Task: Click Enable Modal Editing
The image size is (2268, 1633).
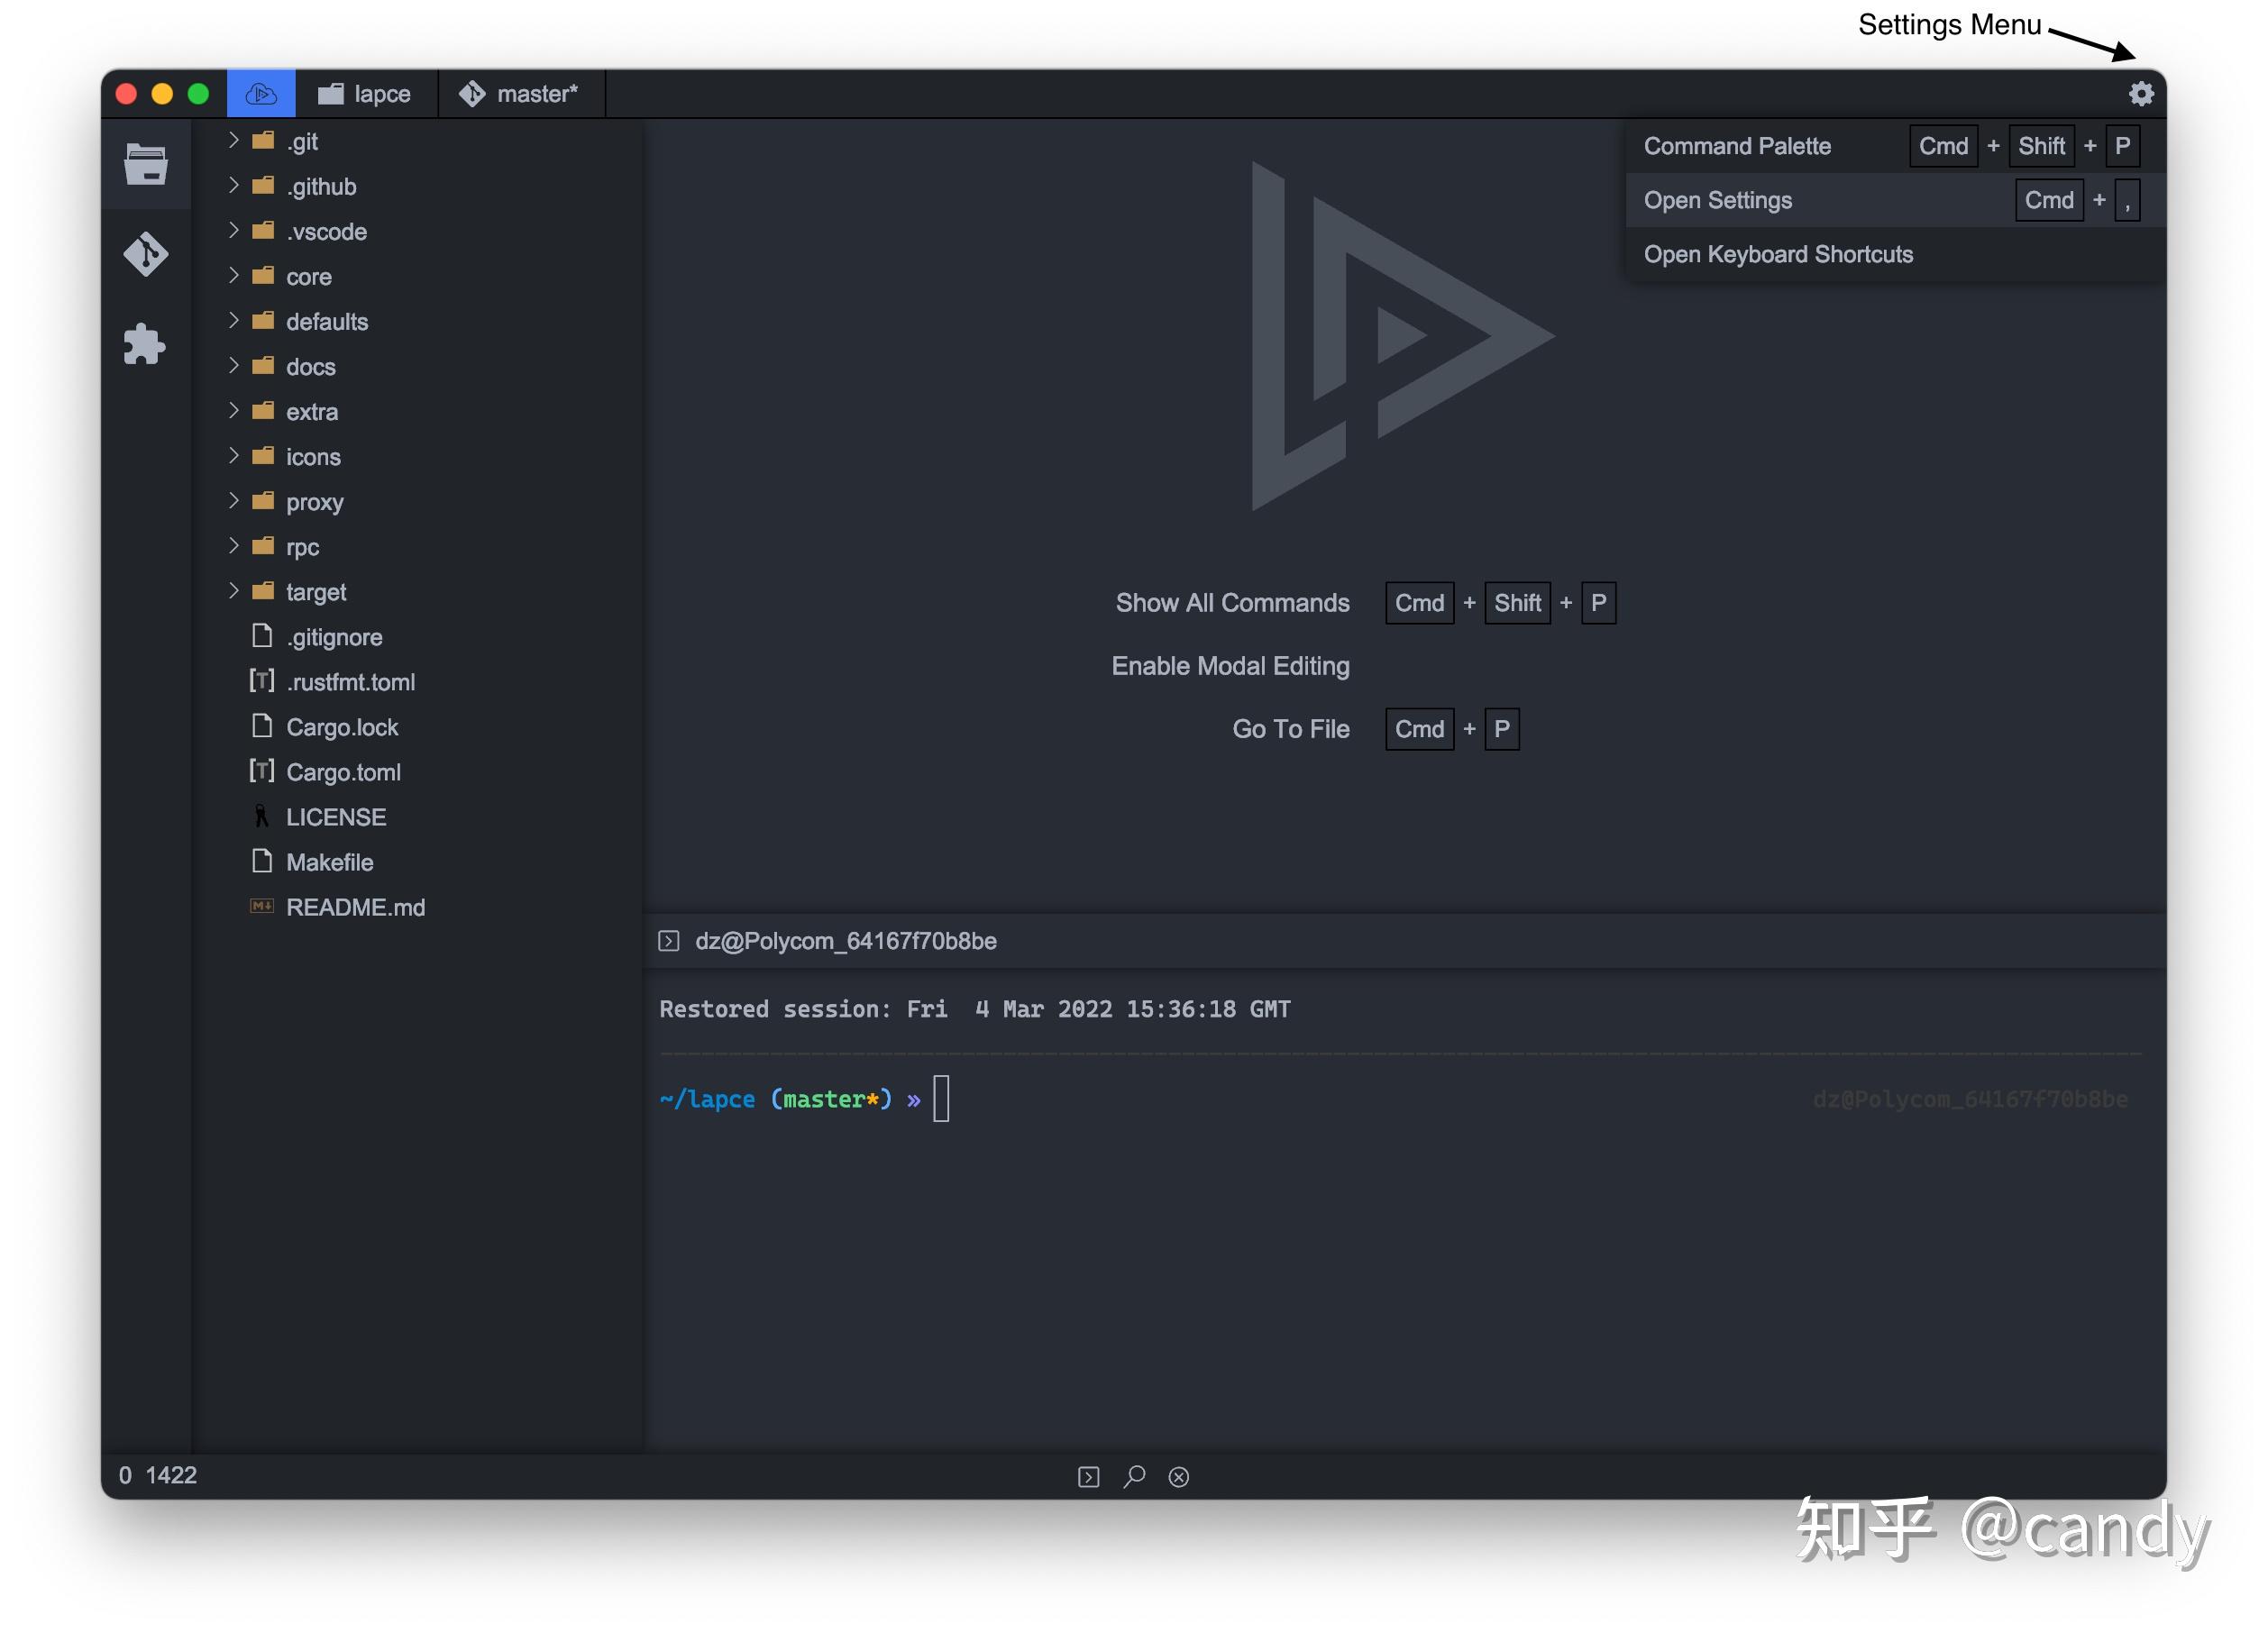Action: pyautogui.click(x=1230, y=666)
